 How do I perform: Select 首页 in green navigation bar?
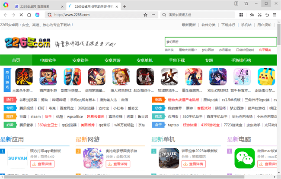pos(16,60)
